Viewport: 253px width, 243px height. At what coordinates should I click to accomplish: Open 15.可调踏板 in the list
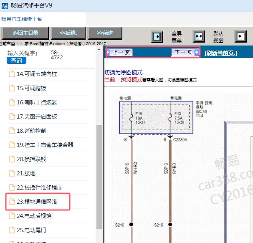tap(31, 88)
